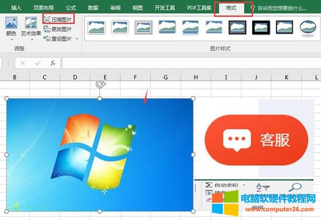Viewport: 321px width, 220px height.
Task: Select column C header
Action: pos(44,77)
